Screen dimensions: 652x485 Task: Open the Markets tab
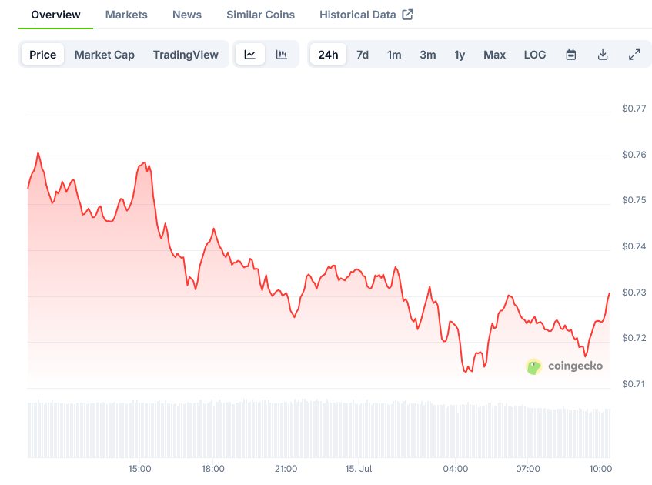(x=126, y=15)
